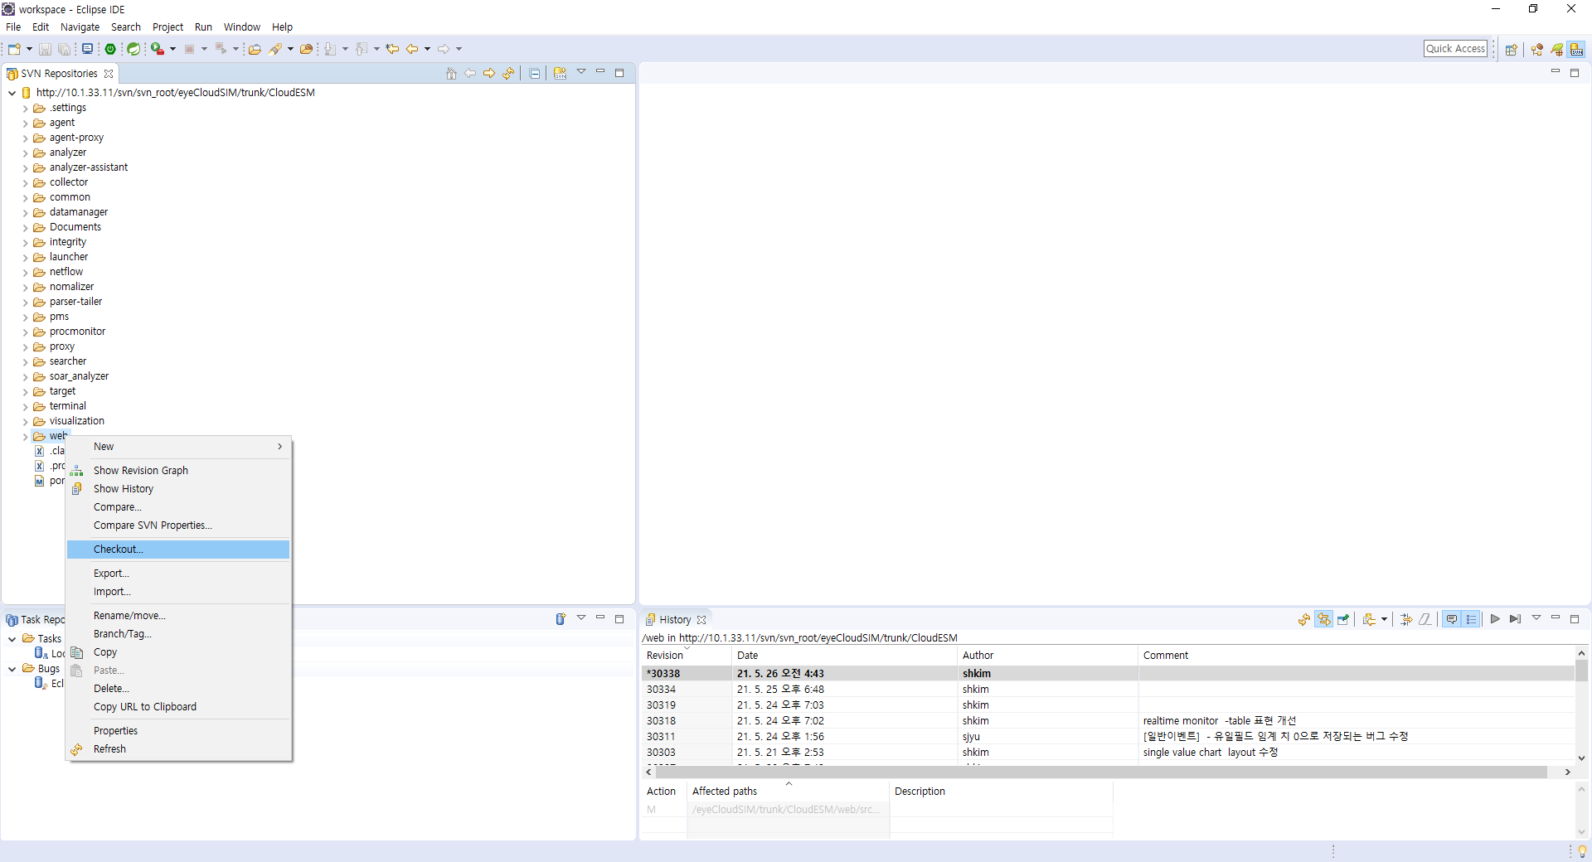Click the Refresh icon in History toolbar
The image size is (1592, 862).
(x=1304, y=619)
